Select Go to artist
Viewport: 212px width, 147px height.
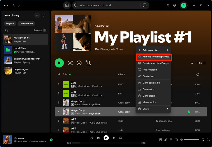coord(153,89)
